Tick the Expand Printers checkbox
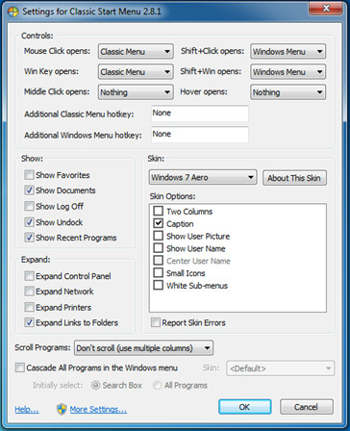 29,307
